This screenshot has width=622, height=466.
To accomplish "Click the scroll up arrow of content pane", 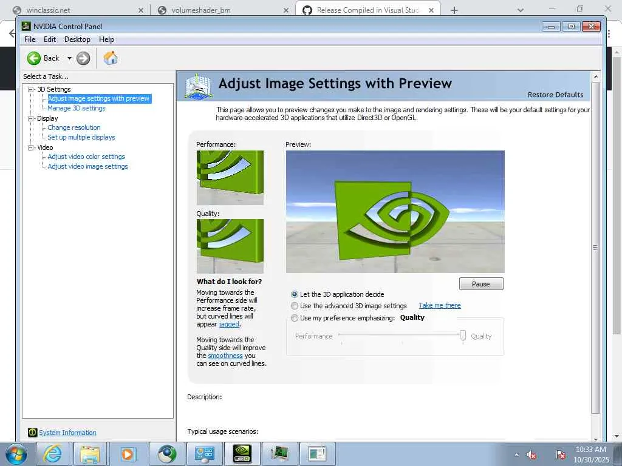I will 595,76.
